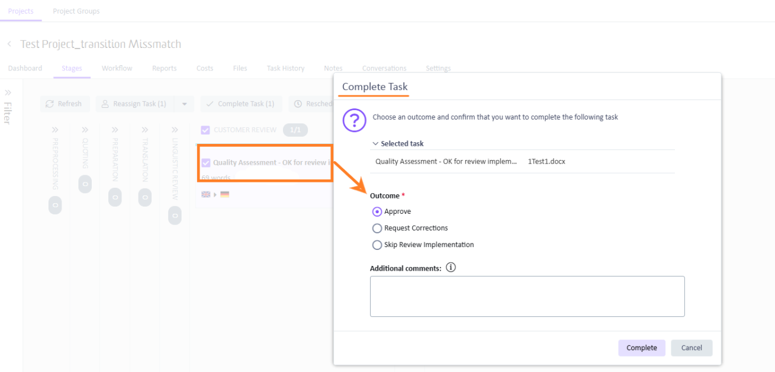This screenshot has width=775, height=372.
Task: Open the Workflow tab
Action: (117, 68)
